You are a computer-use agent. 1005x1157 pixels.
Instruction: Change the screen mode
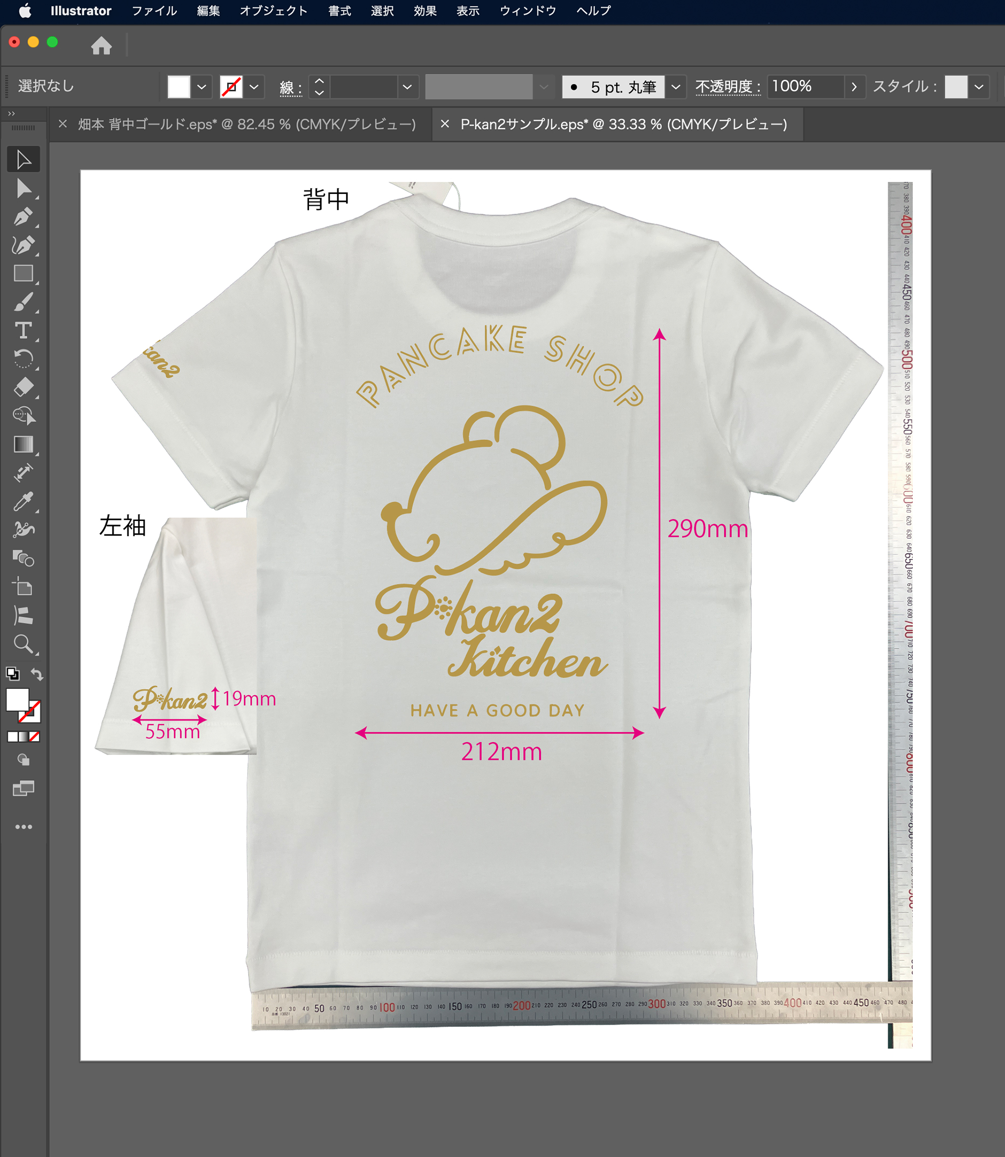tap(23, 789)
